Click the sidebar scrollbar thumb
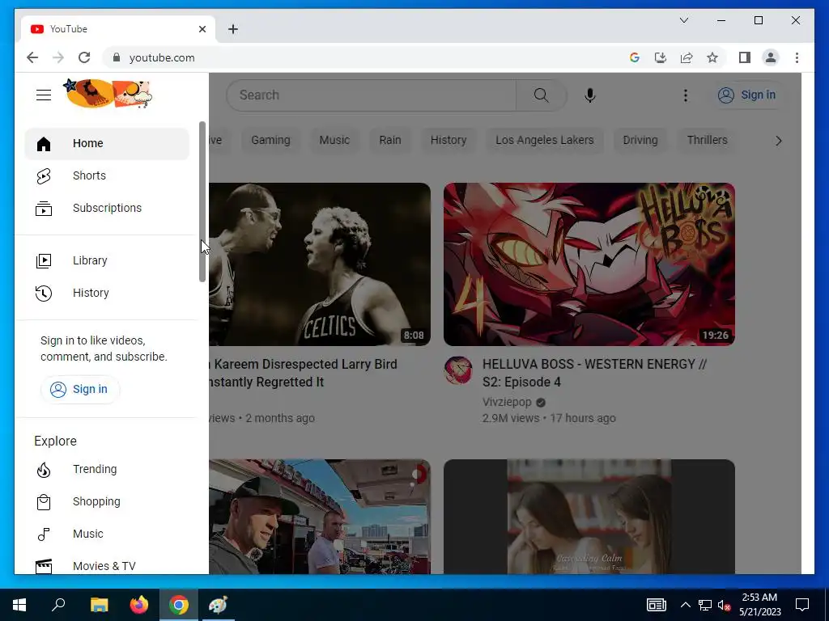Viewport: 829px width, 621px height. click(x=202, y=201)
